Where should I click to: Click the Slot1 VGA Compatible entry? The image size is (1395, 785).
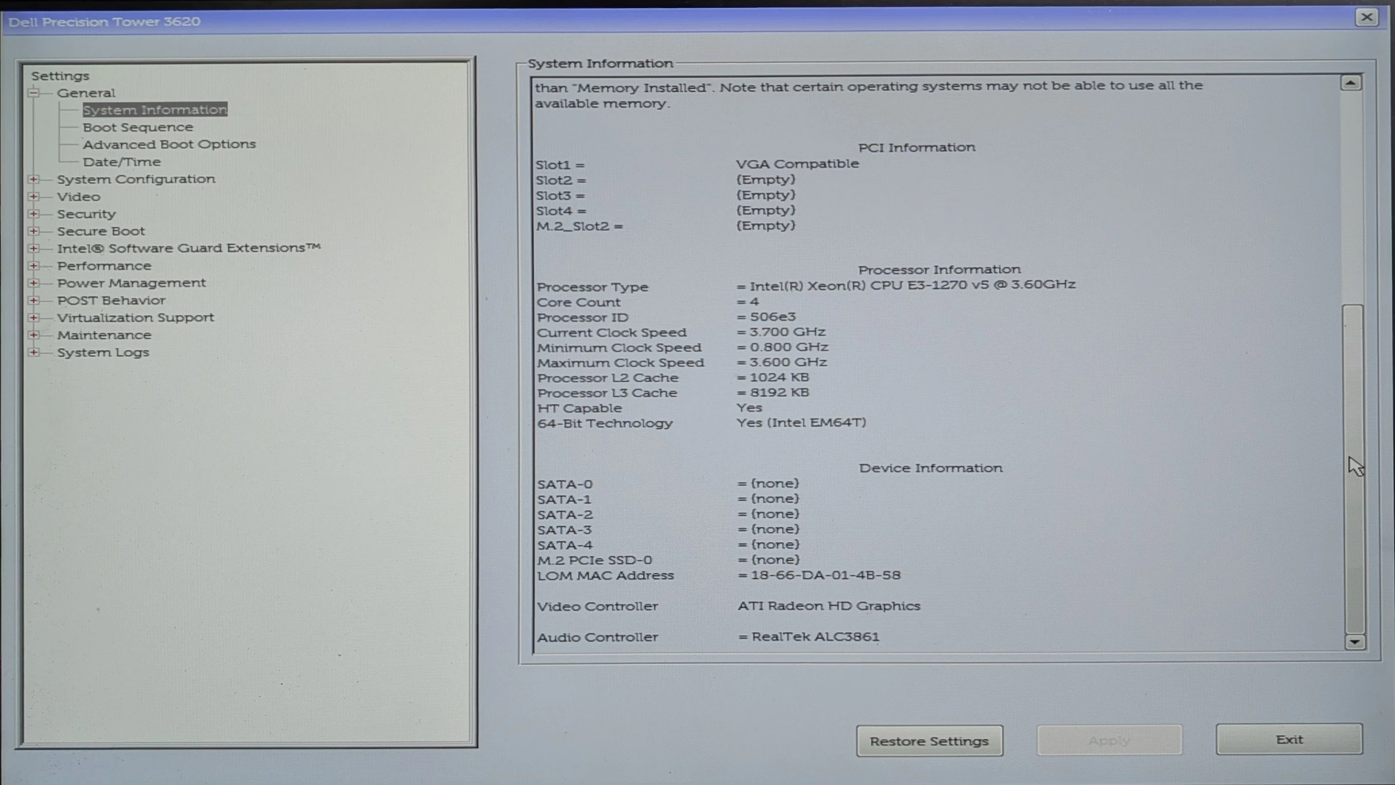pyautogui.click(x=797, y=164)
